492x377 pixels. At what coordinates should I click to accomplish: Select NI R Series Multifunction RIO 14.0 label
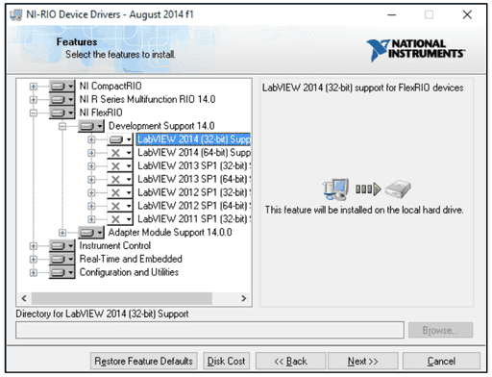pyautogui.click(x=147, y=99)
